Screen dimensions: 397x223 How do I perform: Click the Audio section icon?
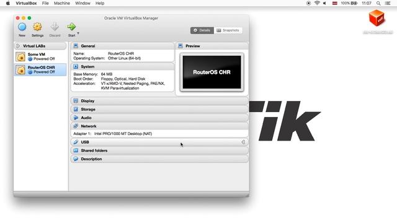[76, 118]
